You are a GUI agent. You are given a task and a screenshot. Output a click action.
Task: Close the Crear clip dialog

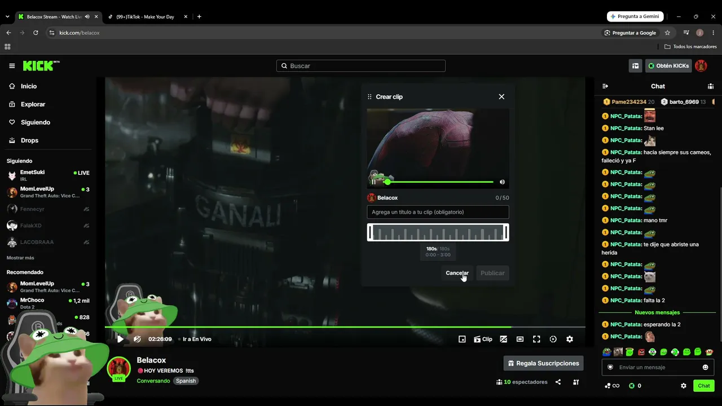[x=501, y=96]
